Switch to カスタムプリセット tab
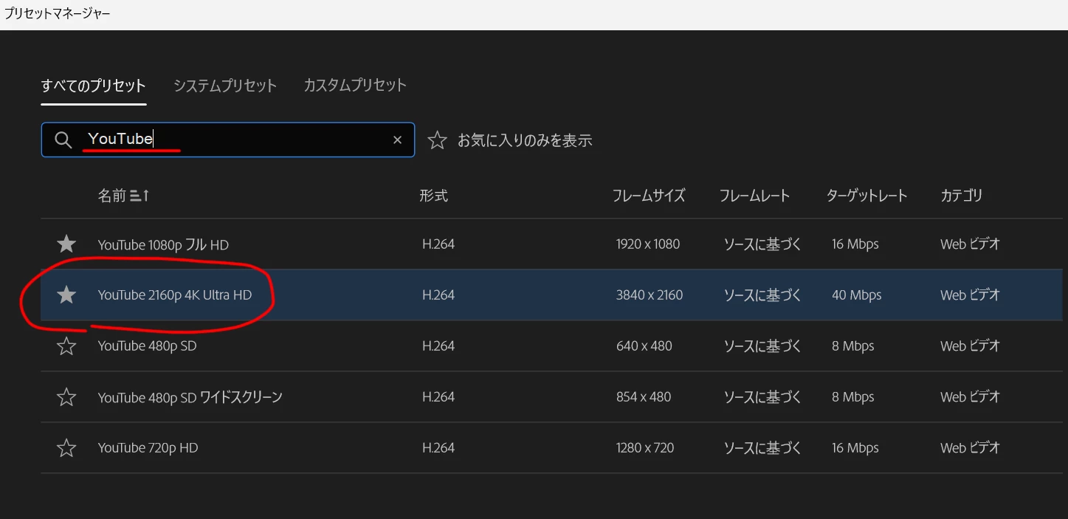 tap(355, 86)
